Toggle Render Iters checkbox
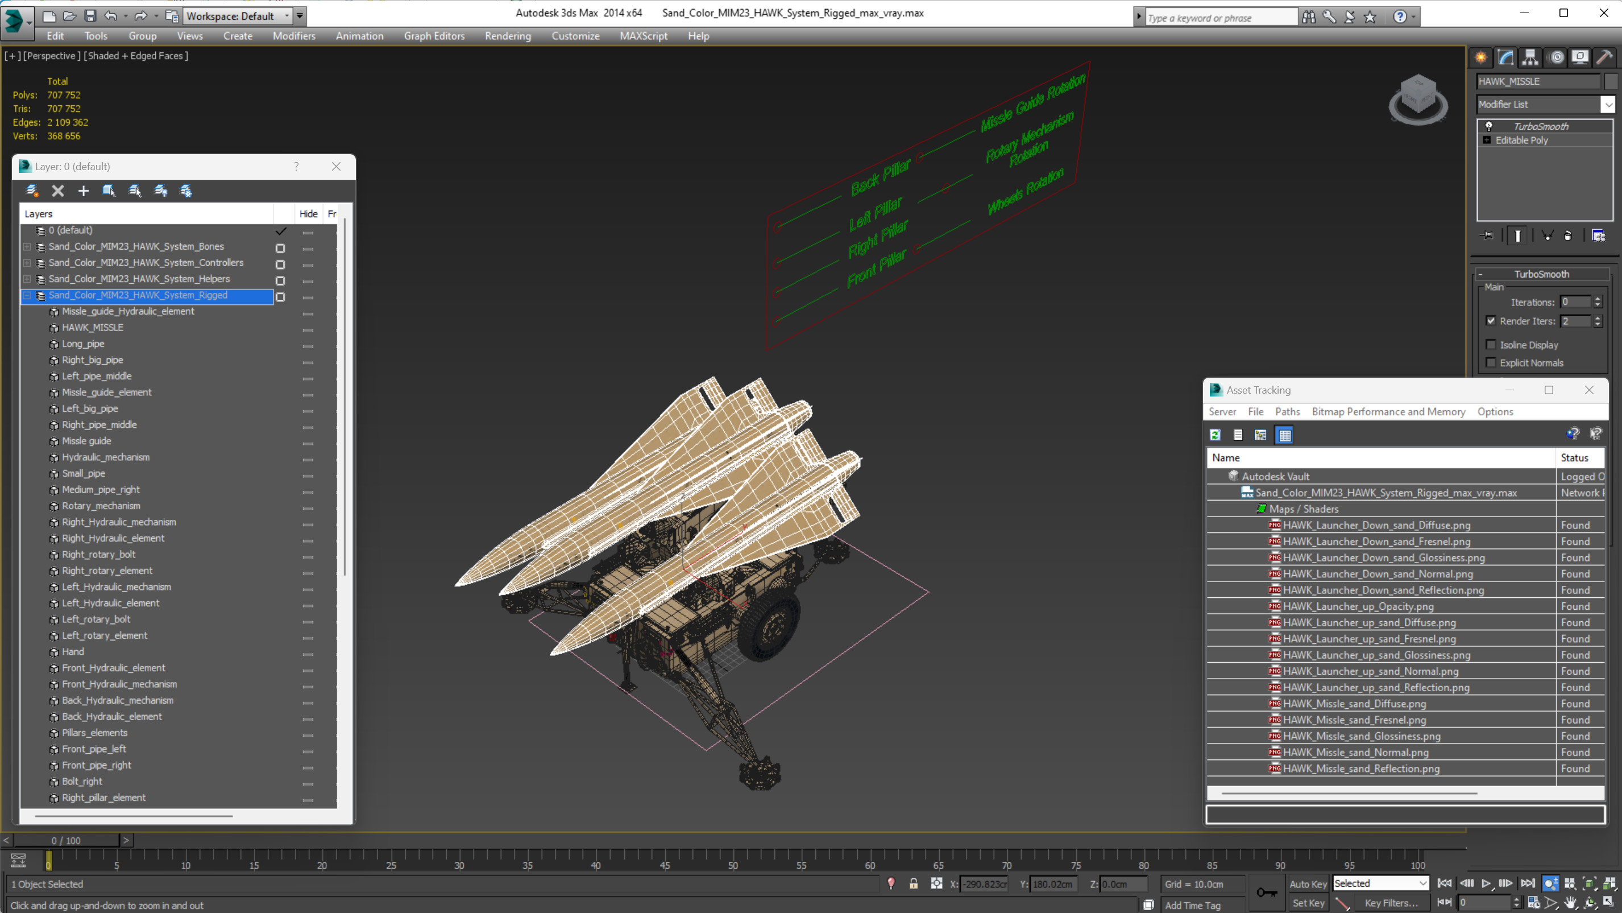 (x=1491, y=321)
